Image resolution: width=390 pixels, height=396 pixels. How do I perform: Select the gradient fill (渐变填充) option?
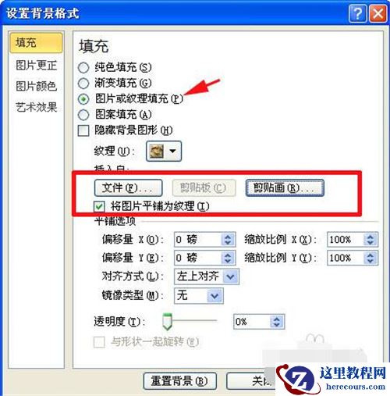pyautogui.click(x=83, y=84)
